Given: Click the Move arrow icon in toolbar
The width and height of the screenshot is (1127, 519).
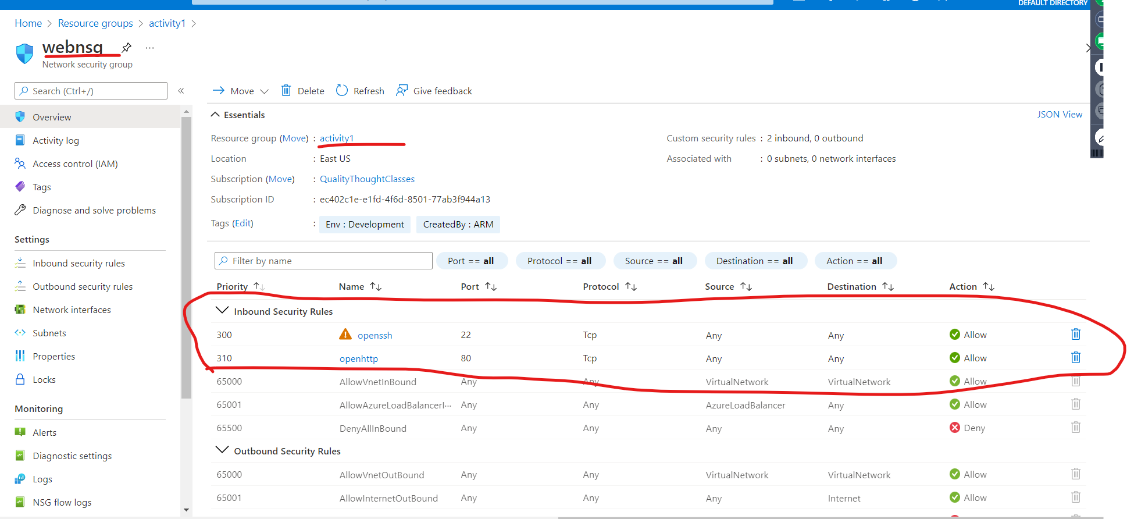Looking at the screenshot, I should (219, 90).
